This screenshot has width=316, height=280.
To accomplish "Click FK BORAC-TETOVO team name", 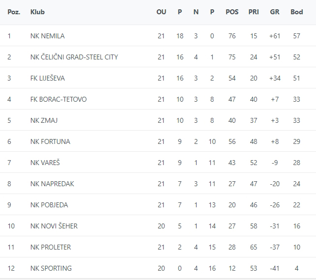I will coord(58,99).
